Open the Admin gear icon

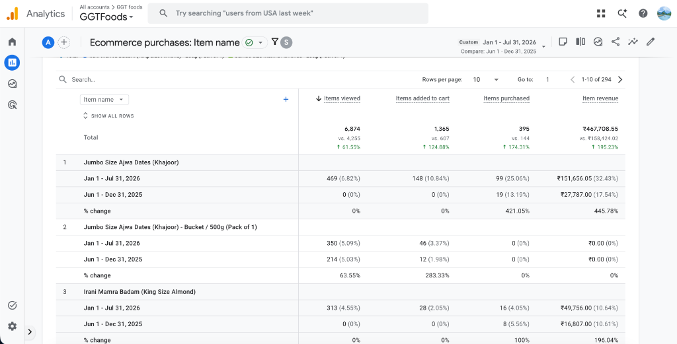tap(12, 326)
